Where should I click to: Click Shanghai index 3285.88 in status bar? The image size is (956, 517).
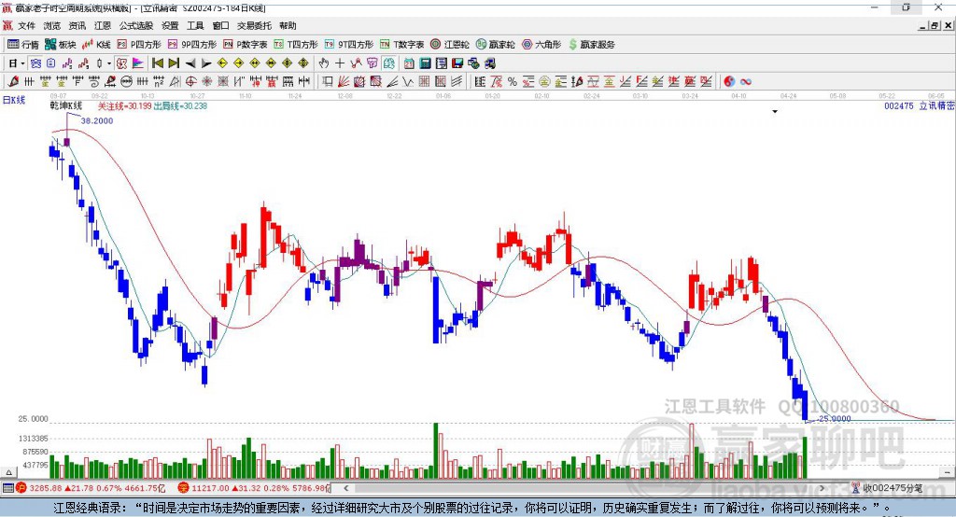coord(47,488)
